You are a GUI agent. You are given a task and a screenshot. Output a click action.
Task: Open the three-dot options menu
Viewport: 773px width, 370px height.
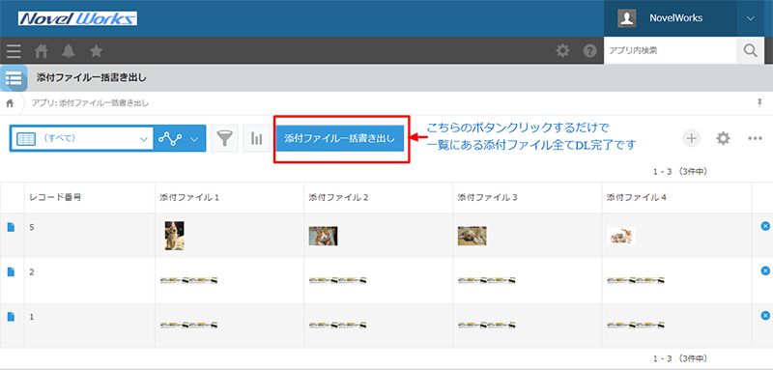(x=756, y=138)
